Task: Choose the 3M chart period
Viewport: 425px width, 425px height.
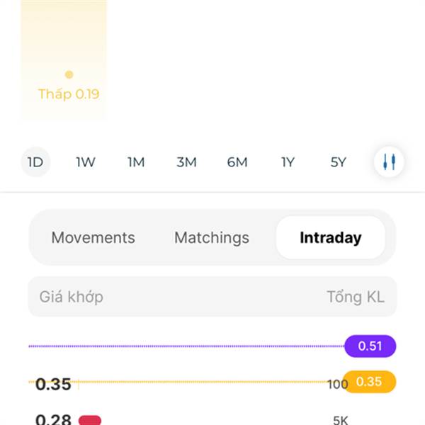Action: tap(186, 162)
